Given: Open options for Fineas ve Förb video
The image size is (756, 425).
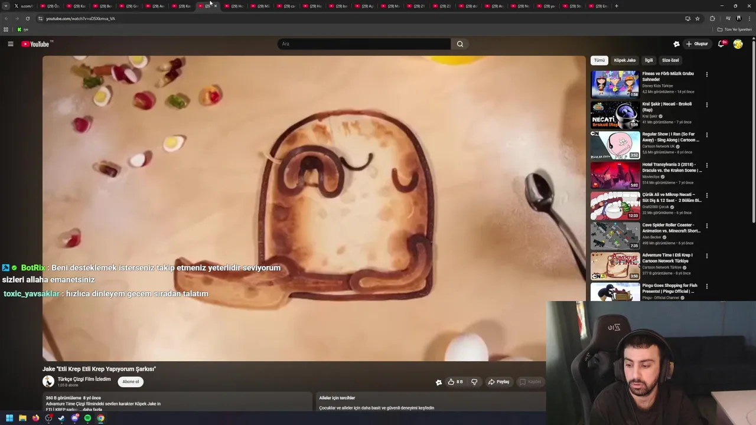Looking at the screenshot, I should 706,74.
